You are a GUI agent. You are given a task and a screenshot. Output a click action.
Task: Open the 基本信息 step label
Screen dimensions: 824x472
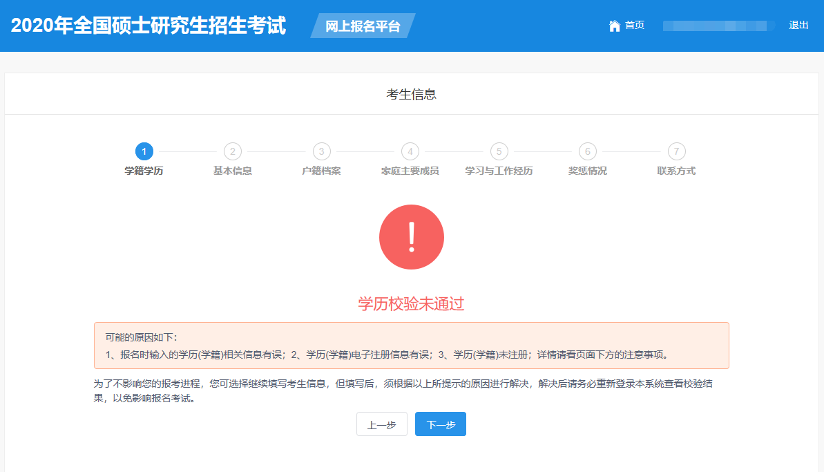coord(233,171)
